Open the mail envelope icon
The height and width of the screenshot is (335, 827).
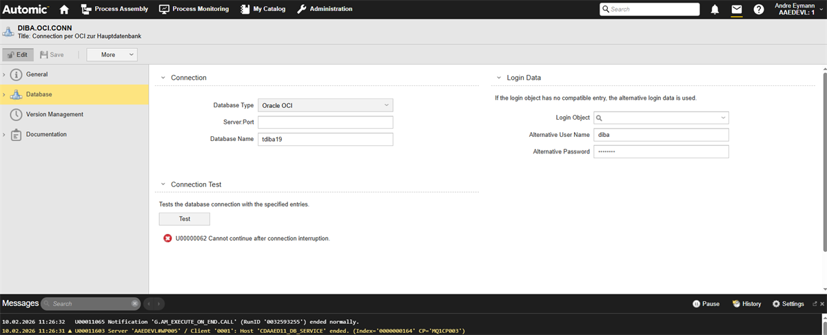(737, 10)
